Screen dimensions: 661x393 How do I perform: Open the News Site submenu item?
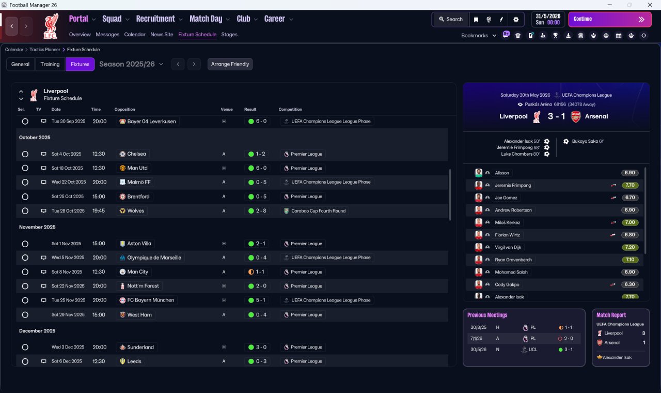point(162,35)
